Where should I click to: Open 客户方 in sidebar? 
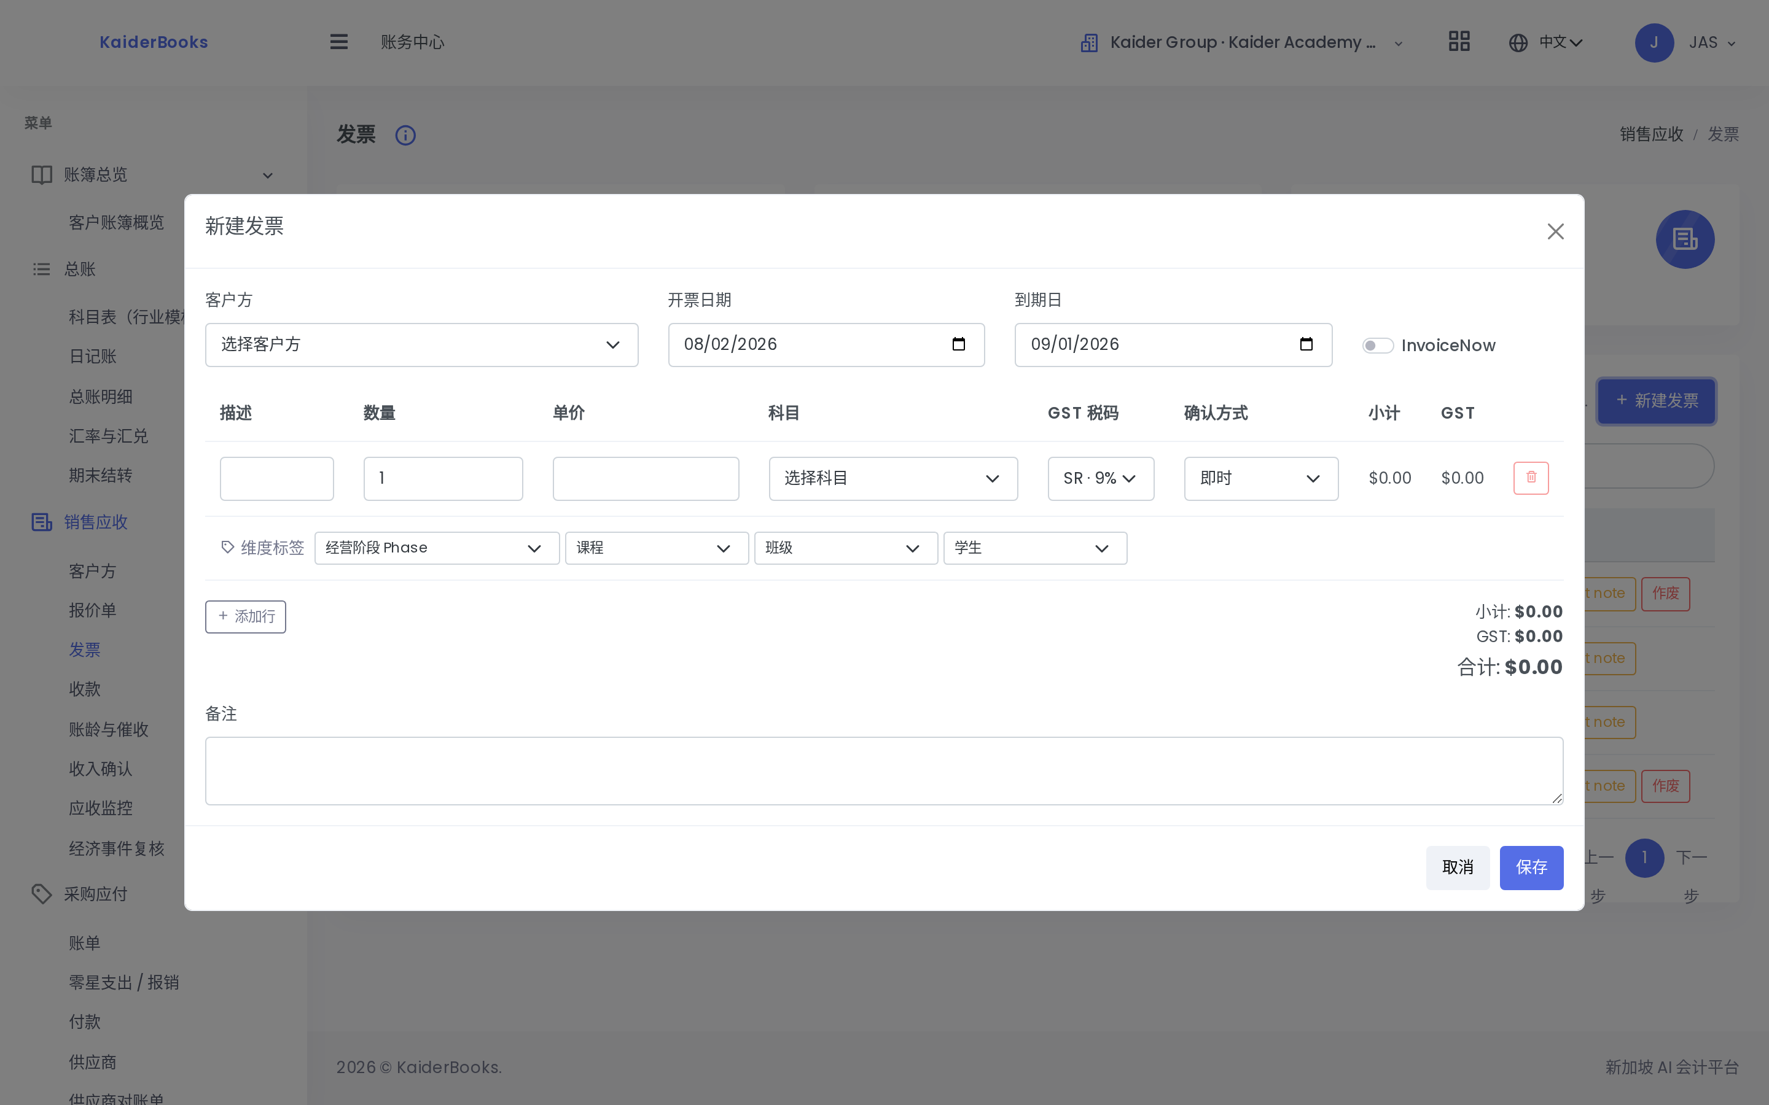point(93,572)
